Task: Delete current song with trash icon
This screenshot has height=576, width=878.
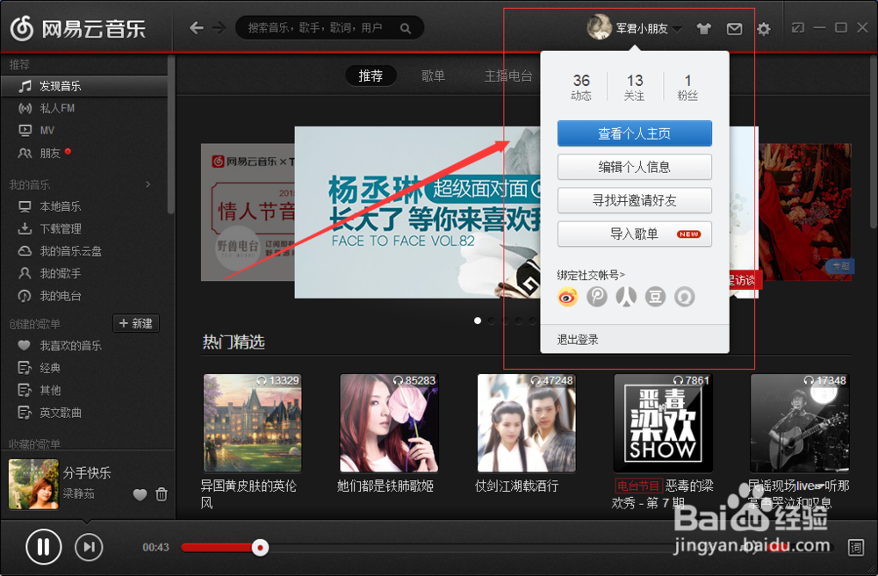Action: tap(162, 494)
